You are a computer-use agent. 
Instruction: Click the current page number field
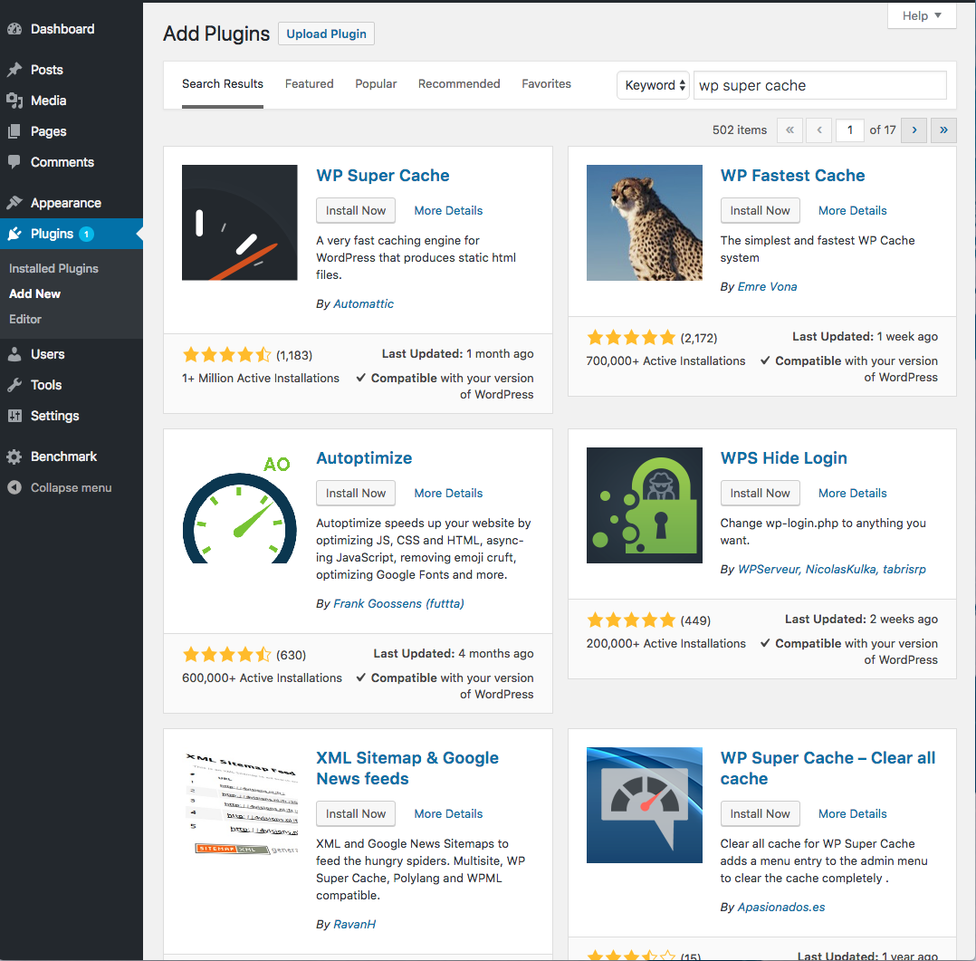[x=849, y=130]
